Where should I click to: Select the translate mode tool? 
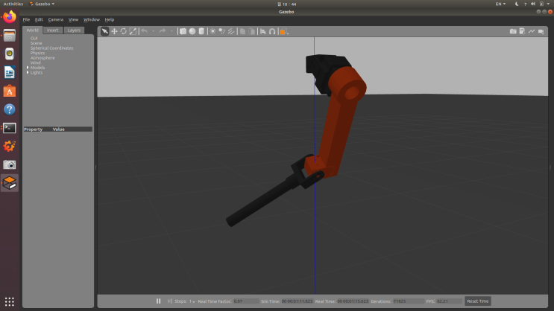[114, 31]
